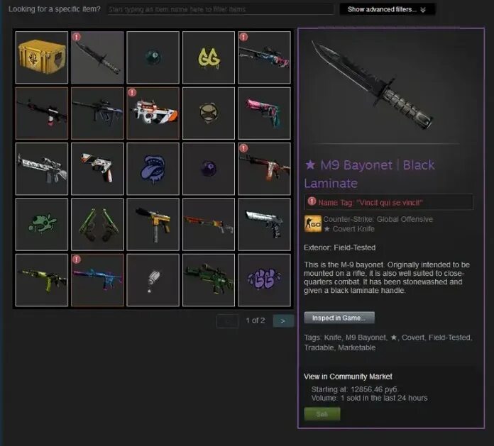This screenshot has height=446, width=494.
Task: Select the purple GG graffiti item
Action: point(264,280)
